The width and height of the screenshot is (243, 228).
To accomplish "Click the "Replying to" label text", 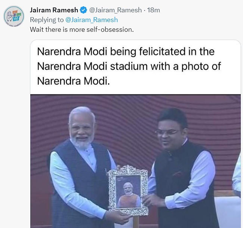I will (x=47, y=20).
